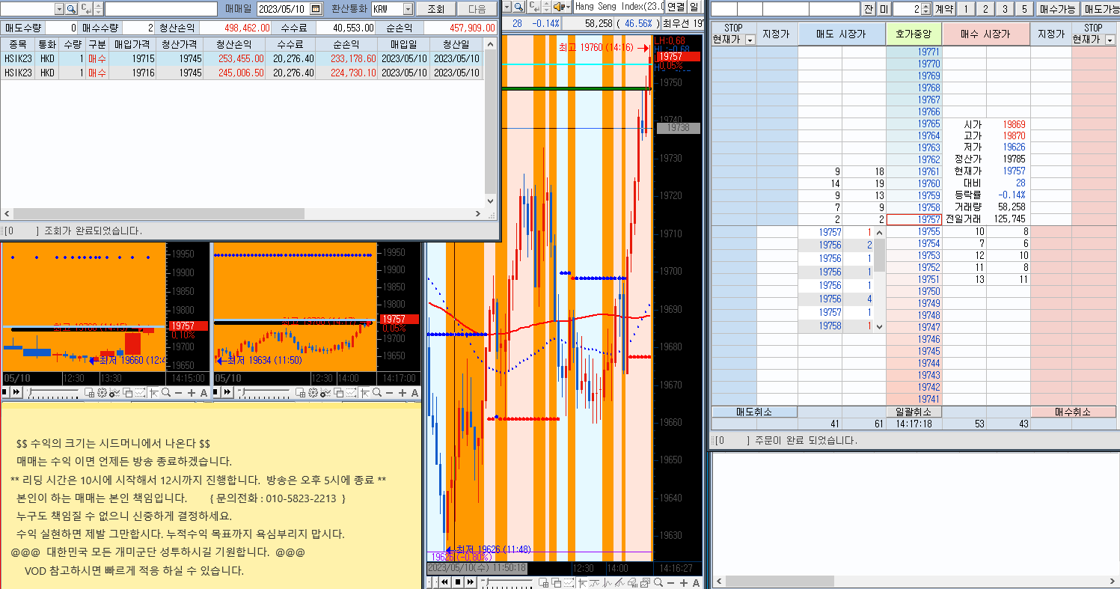Click the magnifier icon in Hang Seng chart header
1120x589 pixels.
click(x=519, y=7)
